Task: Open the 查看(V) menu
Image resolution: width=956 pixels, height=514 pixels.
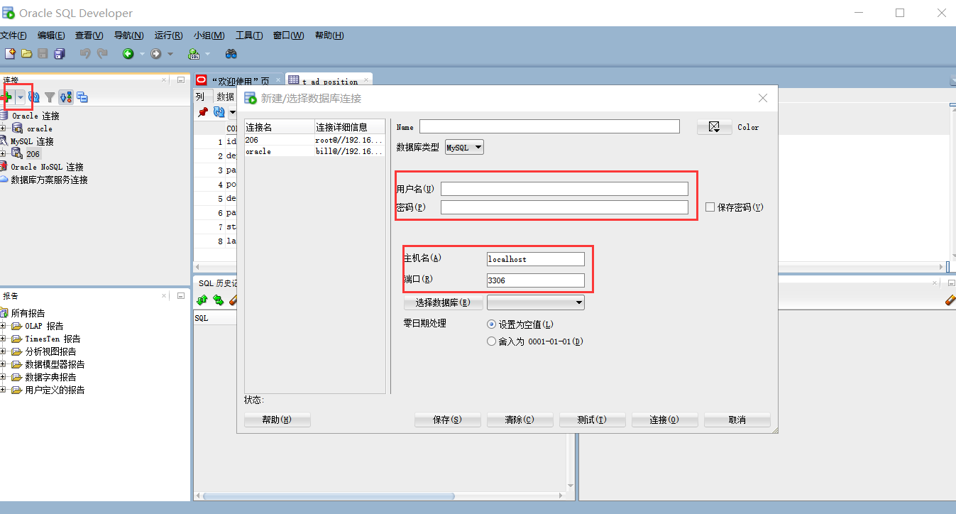Action: (89, 35)
